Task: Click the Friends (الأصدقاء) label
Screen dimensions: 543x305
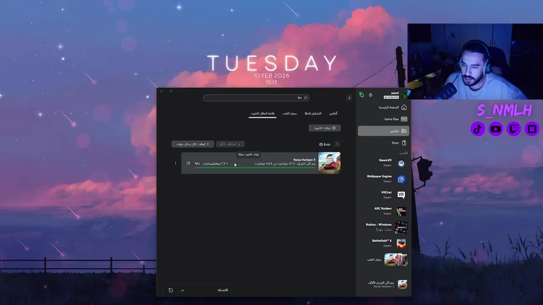Action: click(x=223, y=290)
